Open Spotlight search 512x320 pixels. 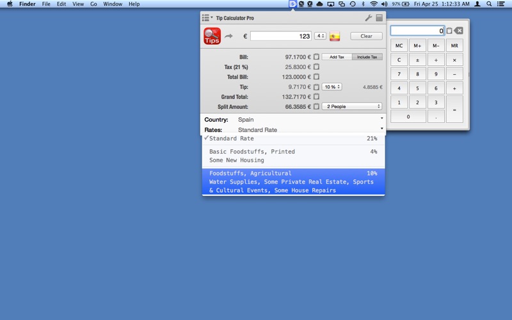489,4
